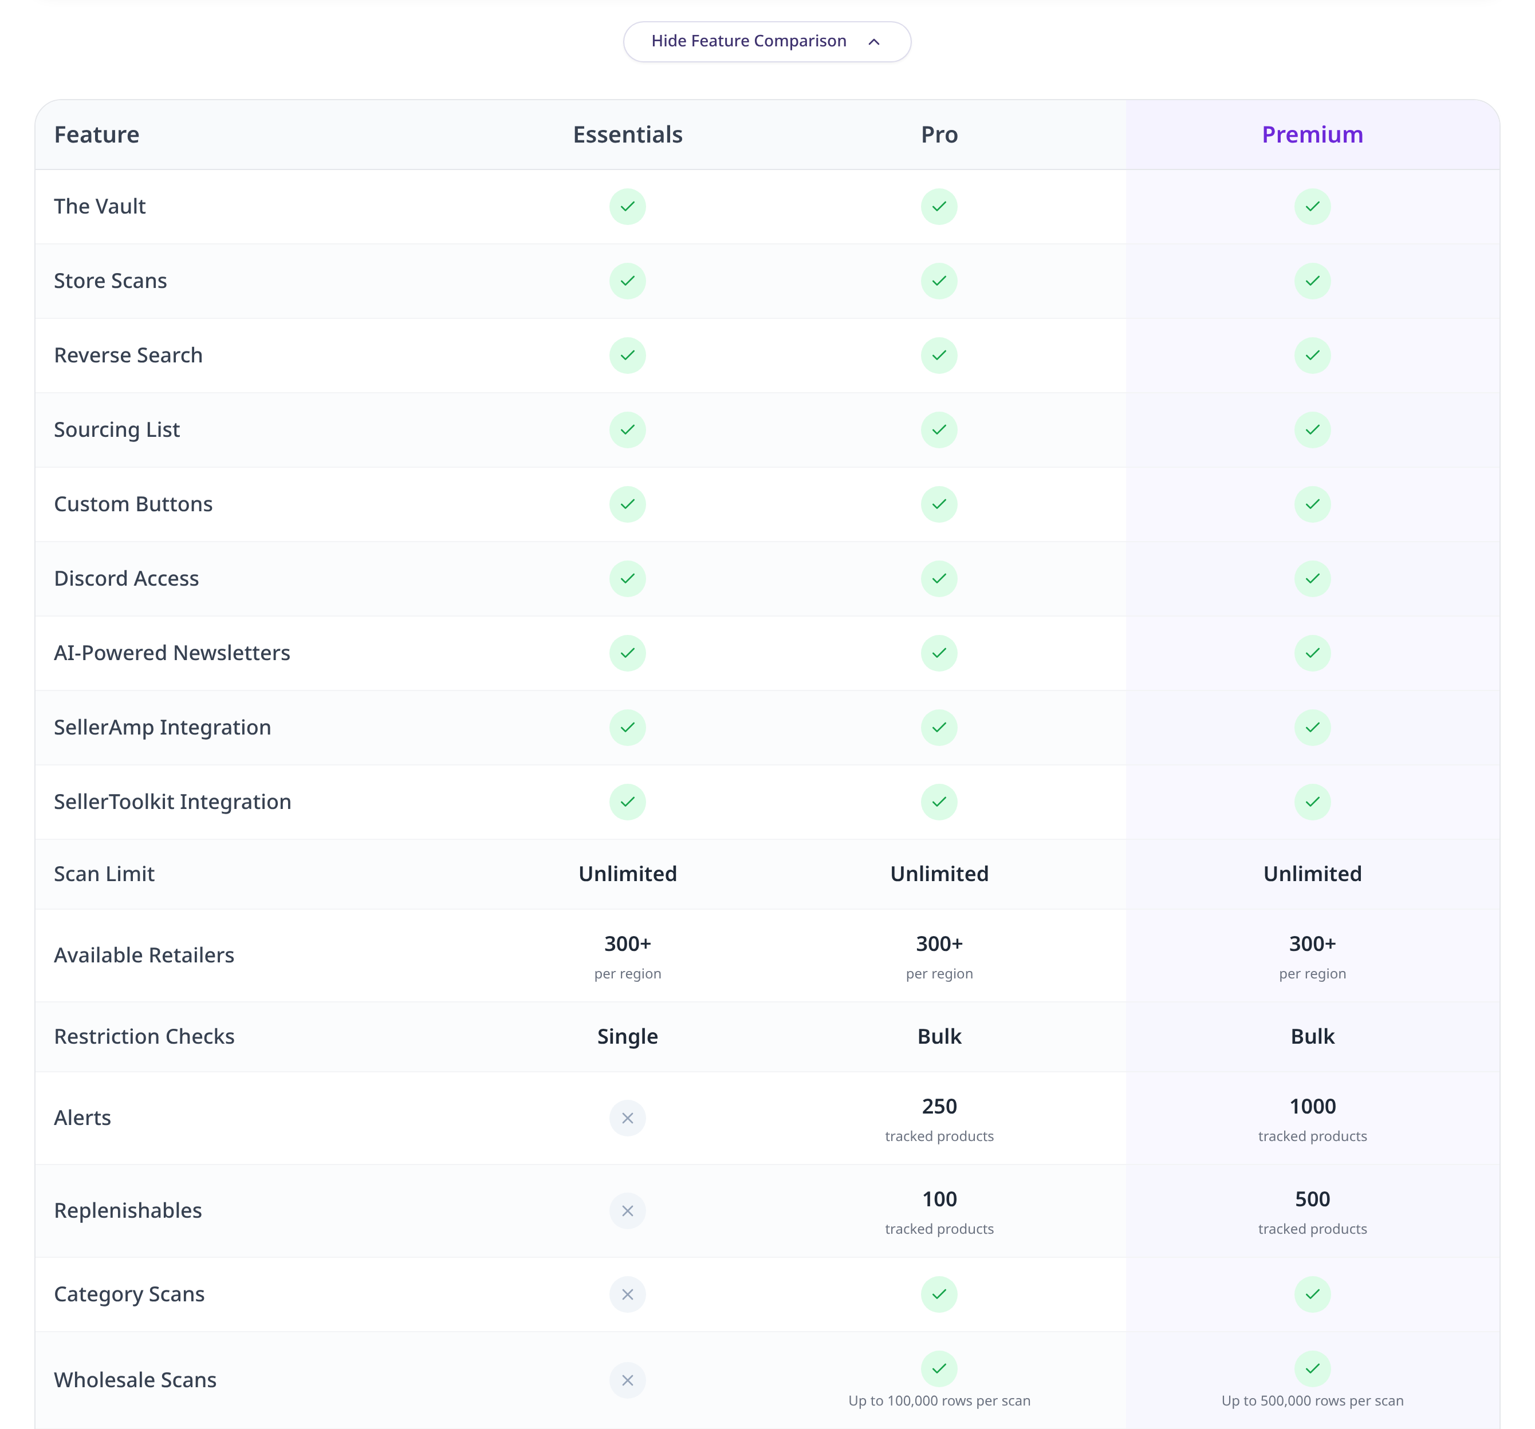Click the Essentials X icon for Replenishables
This screenshot has width=1535, height=1429.
click(628, 1211)
